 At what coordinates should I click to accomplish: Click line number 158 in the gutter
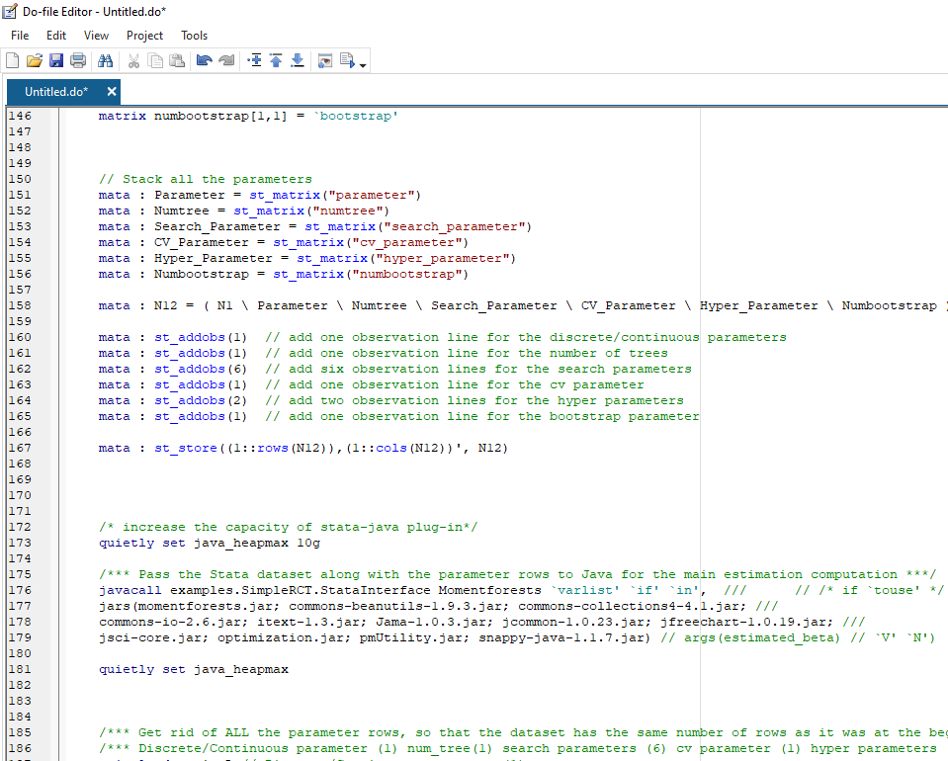[20, 305]
